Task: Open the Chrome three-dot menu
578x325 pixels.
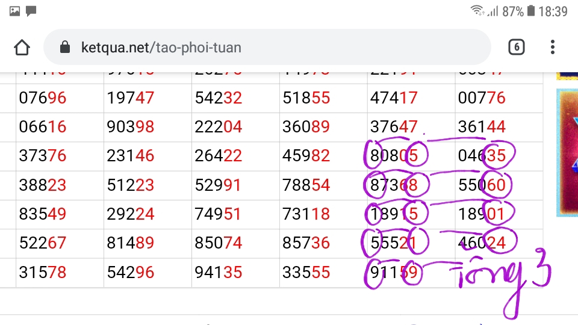Action: pos(552,47)
